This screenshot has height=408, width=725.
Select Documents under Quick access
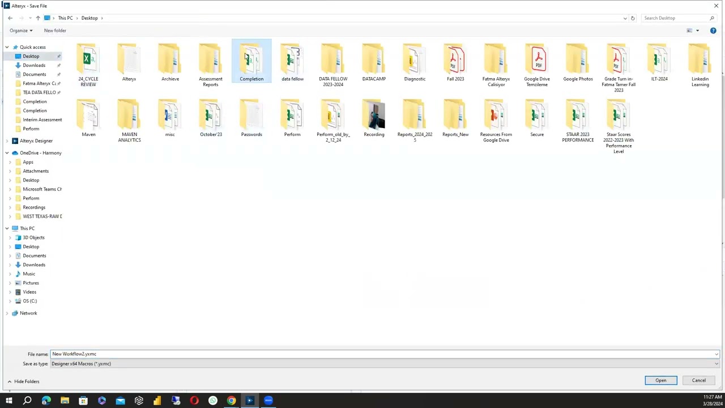pyautogui.click(x=35, y=74)
